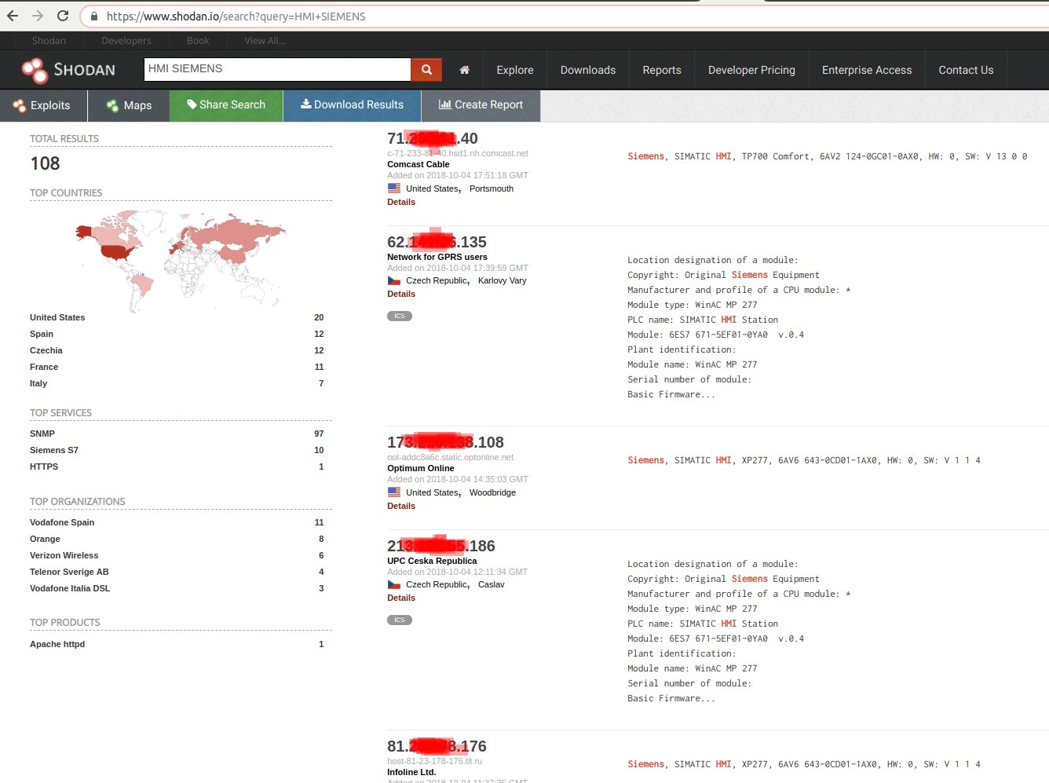This screenshot has width=1049, height=783.
Task: Click the Caslav city link
Action: (x=492, y=584)
